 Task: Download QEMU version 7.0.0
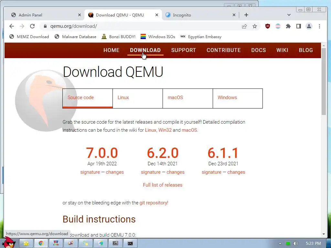(102, 153)
